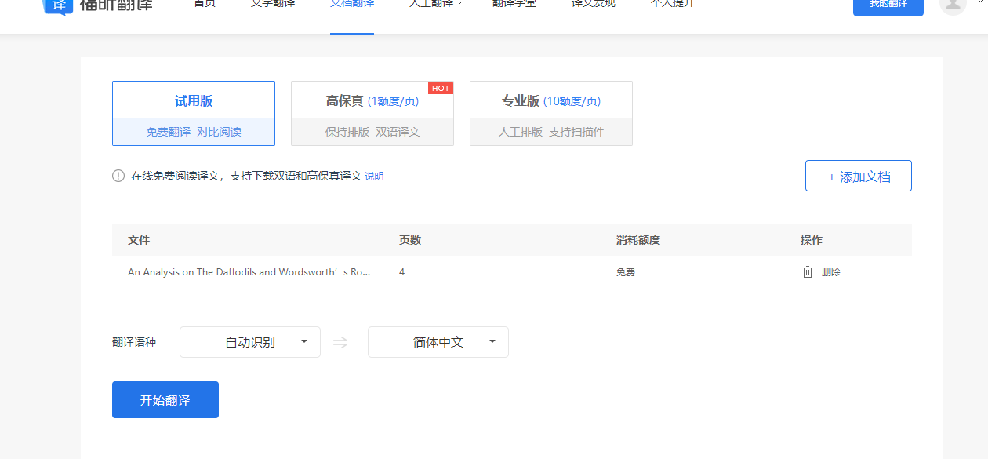The image size is (988, 459).
Task: Click the arrow icon between the language dropdowns
Action: 340,342
